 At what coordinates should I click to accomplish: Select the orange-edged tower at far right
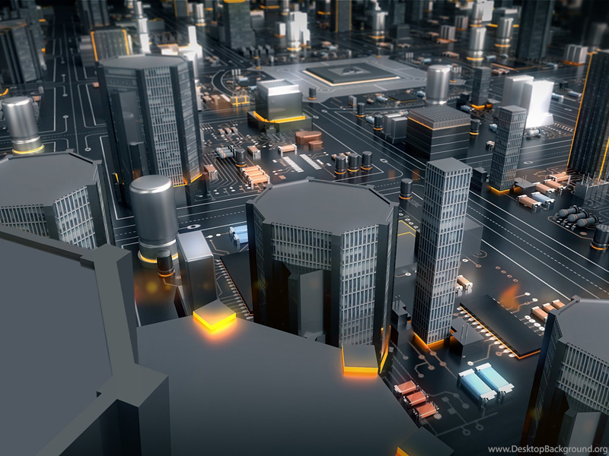pyautogui.click(x=591, y=122)
